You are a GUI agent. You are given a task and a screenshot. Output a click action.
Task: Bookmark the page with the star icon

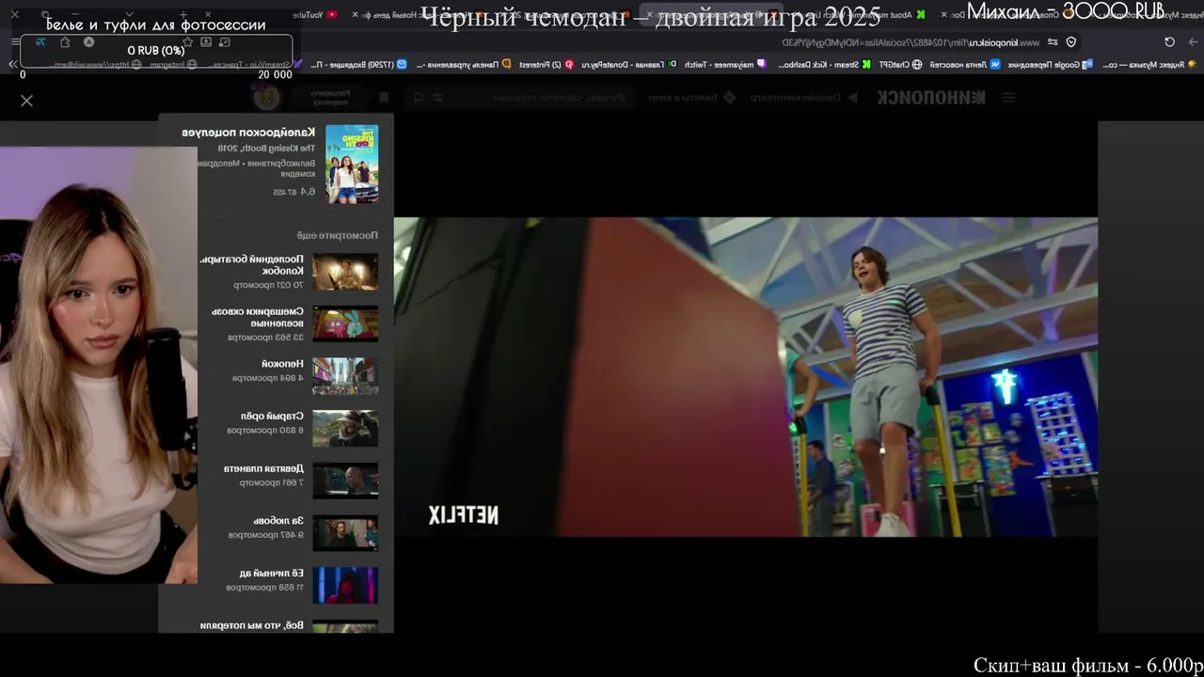click(x=188, y=42)
